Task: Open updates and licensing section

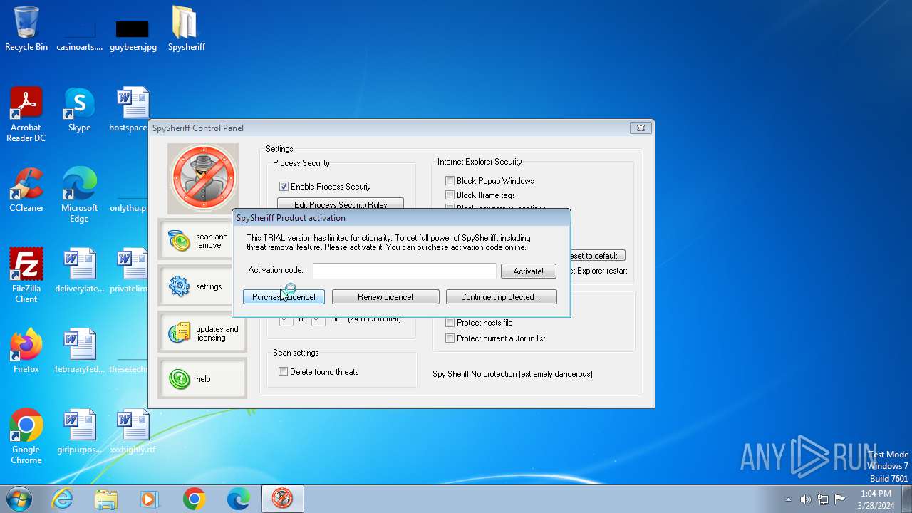Action: [x=202, y=333]
